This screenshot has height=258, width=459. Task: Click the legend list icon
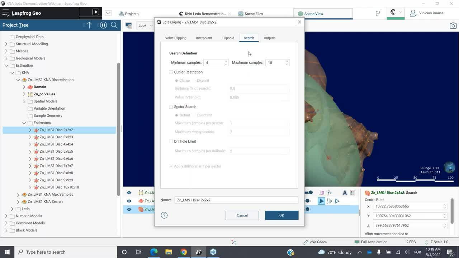(352, 193)
